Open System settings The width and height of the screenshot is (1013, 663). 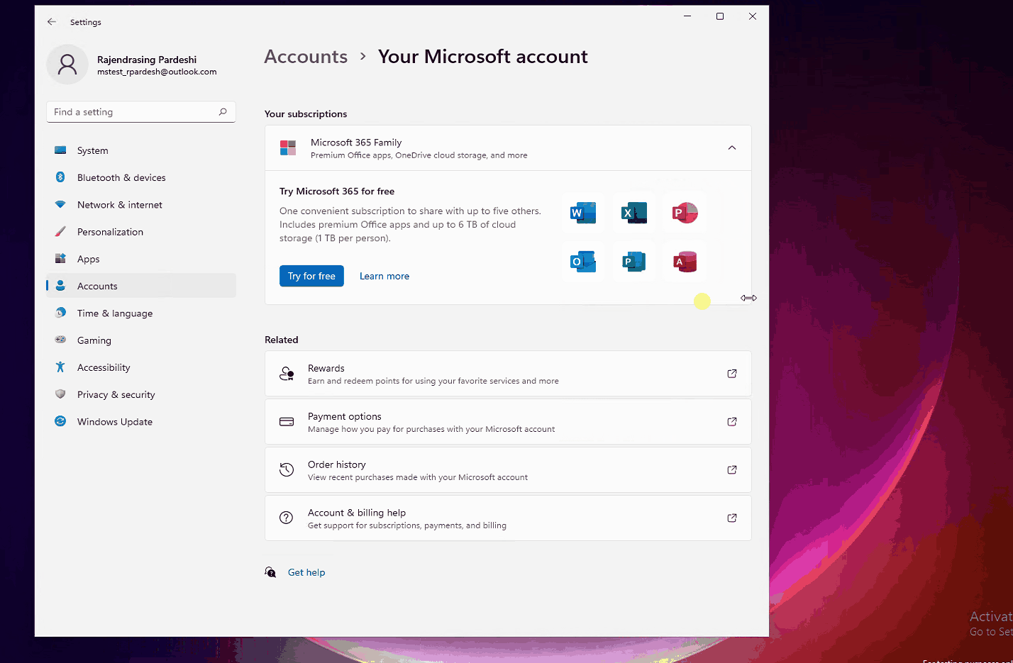coord(141,150)
